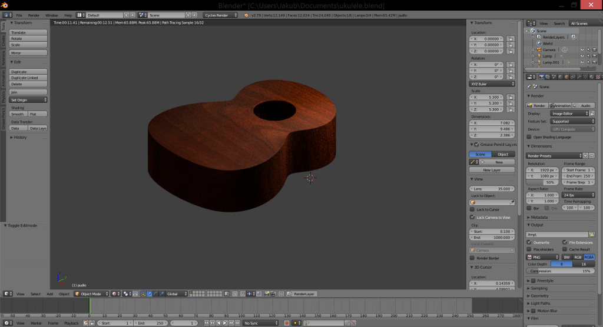Enable the Placeholders checkbox

pyautogui.click(x=529, y=249)
